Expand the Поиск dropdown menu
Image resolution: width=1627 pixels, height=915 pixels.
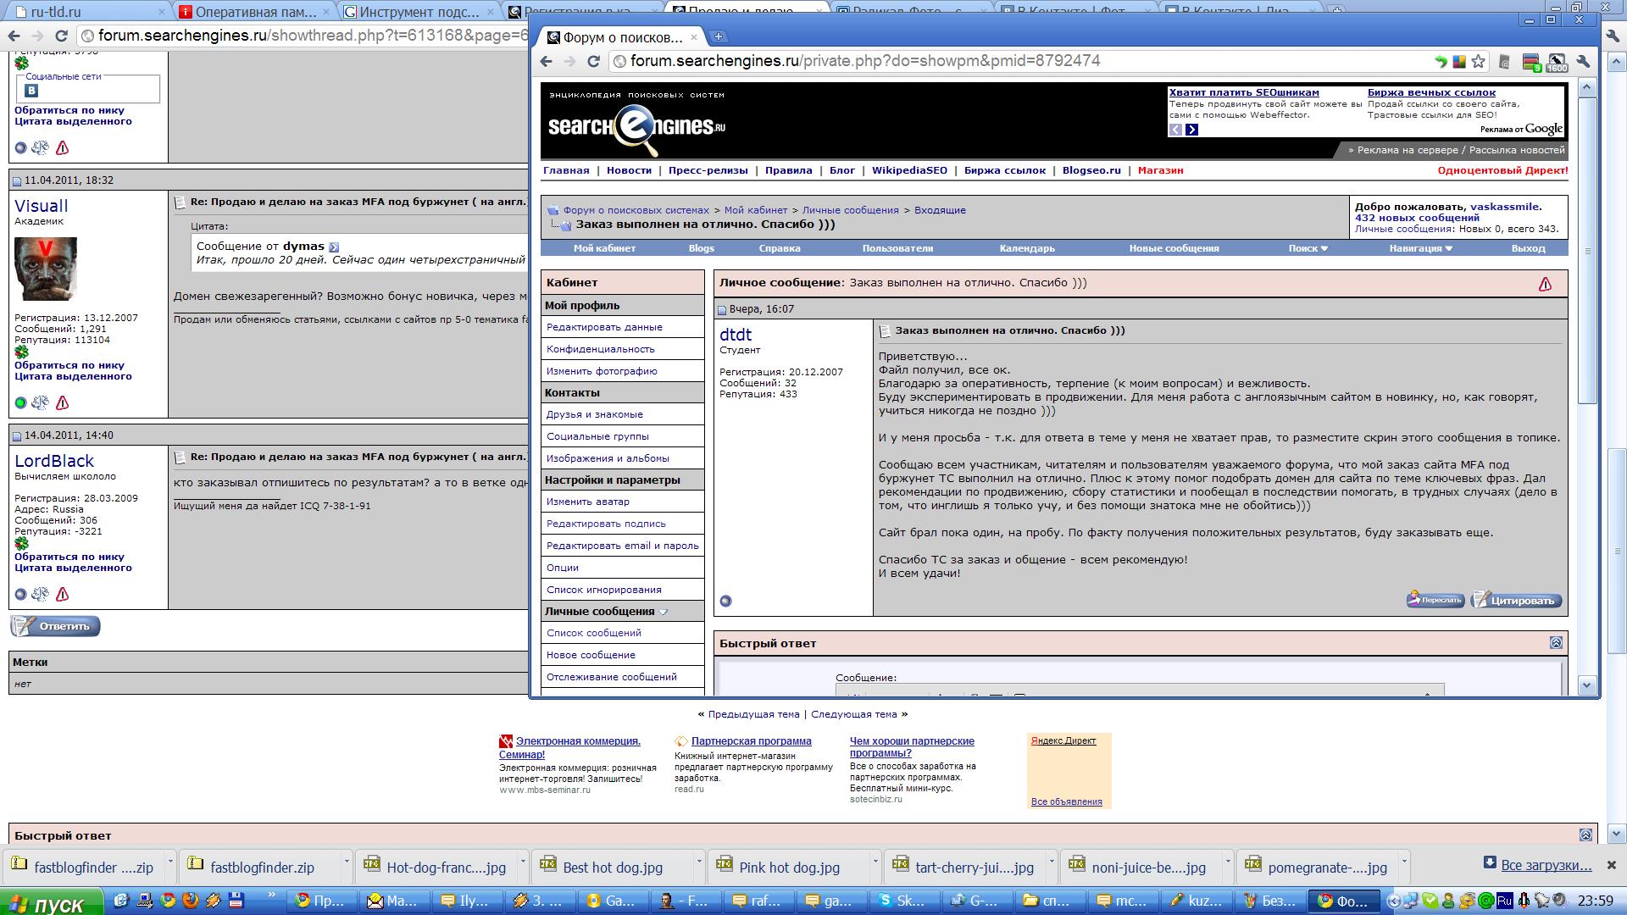[x=1308, y=248]
